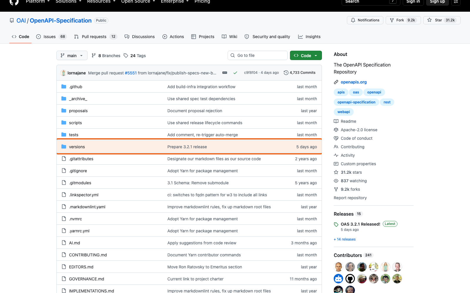Screen dimensions: 470x293
Task: Click the .gitattributes file icon
Action: point(64,159)
